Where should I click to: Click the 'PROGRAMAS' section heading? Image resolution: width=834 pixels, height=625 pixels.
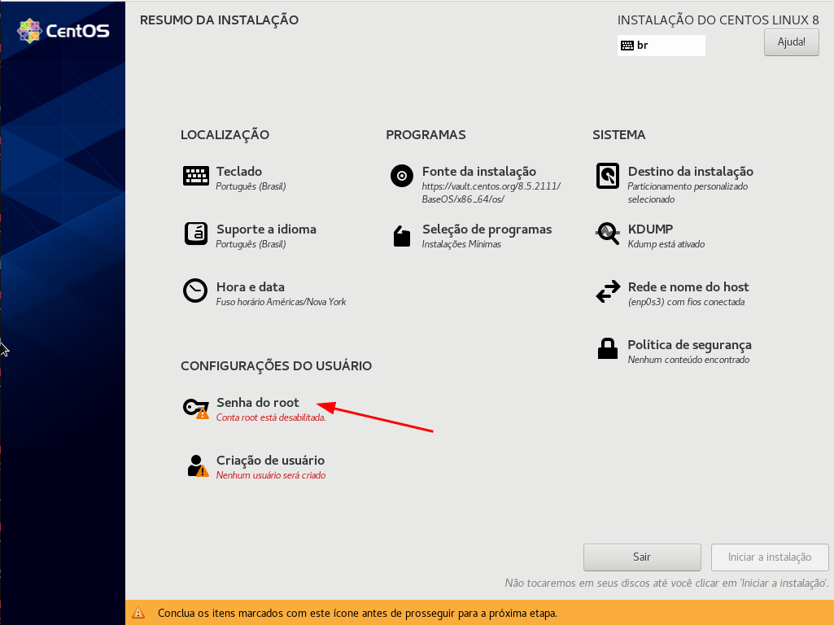(426, 135)
